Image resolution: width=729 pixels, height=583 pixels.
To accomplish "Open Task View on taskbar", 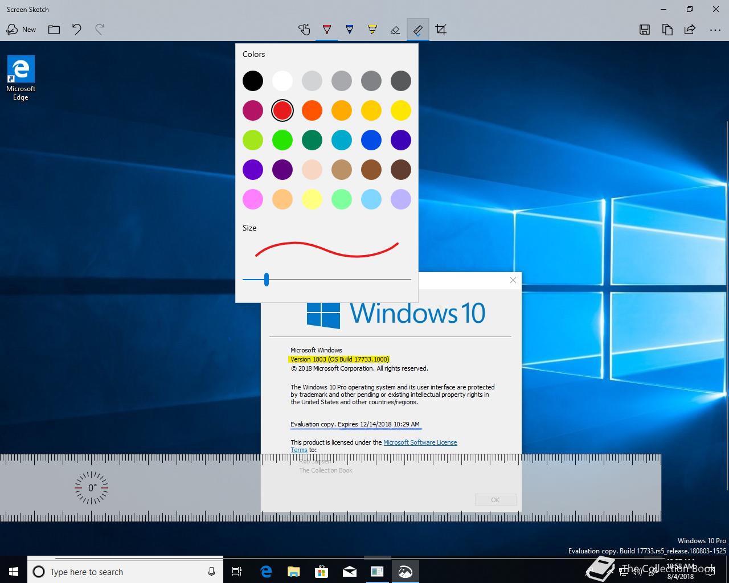I will pos(237,572).
